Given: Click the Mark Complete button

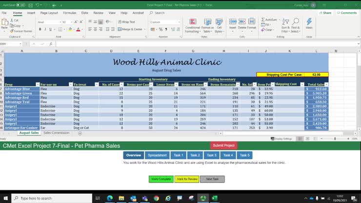Looking at the screenshot, I should coord(161,179).
